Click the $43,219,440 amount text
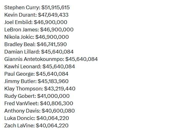Image resolution: width=183 pixels, height=131 pixels. [x=60, y=89]
